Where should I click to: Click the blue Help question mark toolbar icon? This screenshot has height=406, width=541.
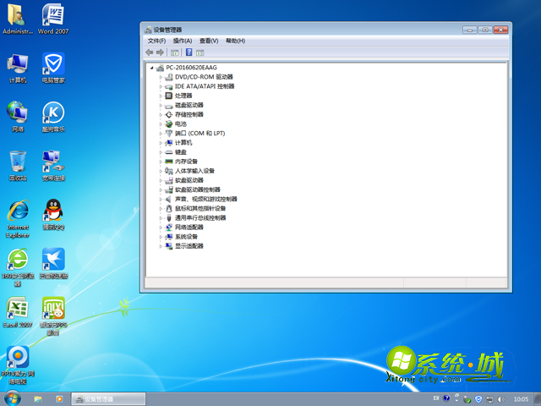[x=189, y=52]
